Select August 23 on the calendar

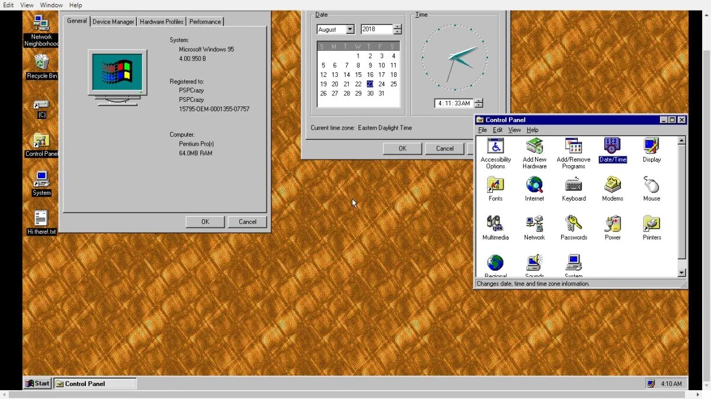[x=370, y=83]
